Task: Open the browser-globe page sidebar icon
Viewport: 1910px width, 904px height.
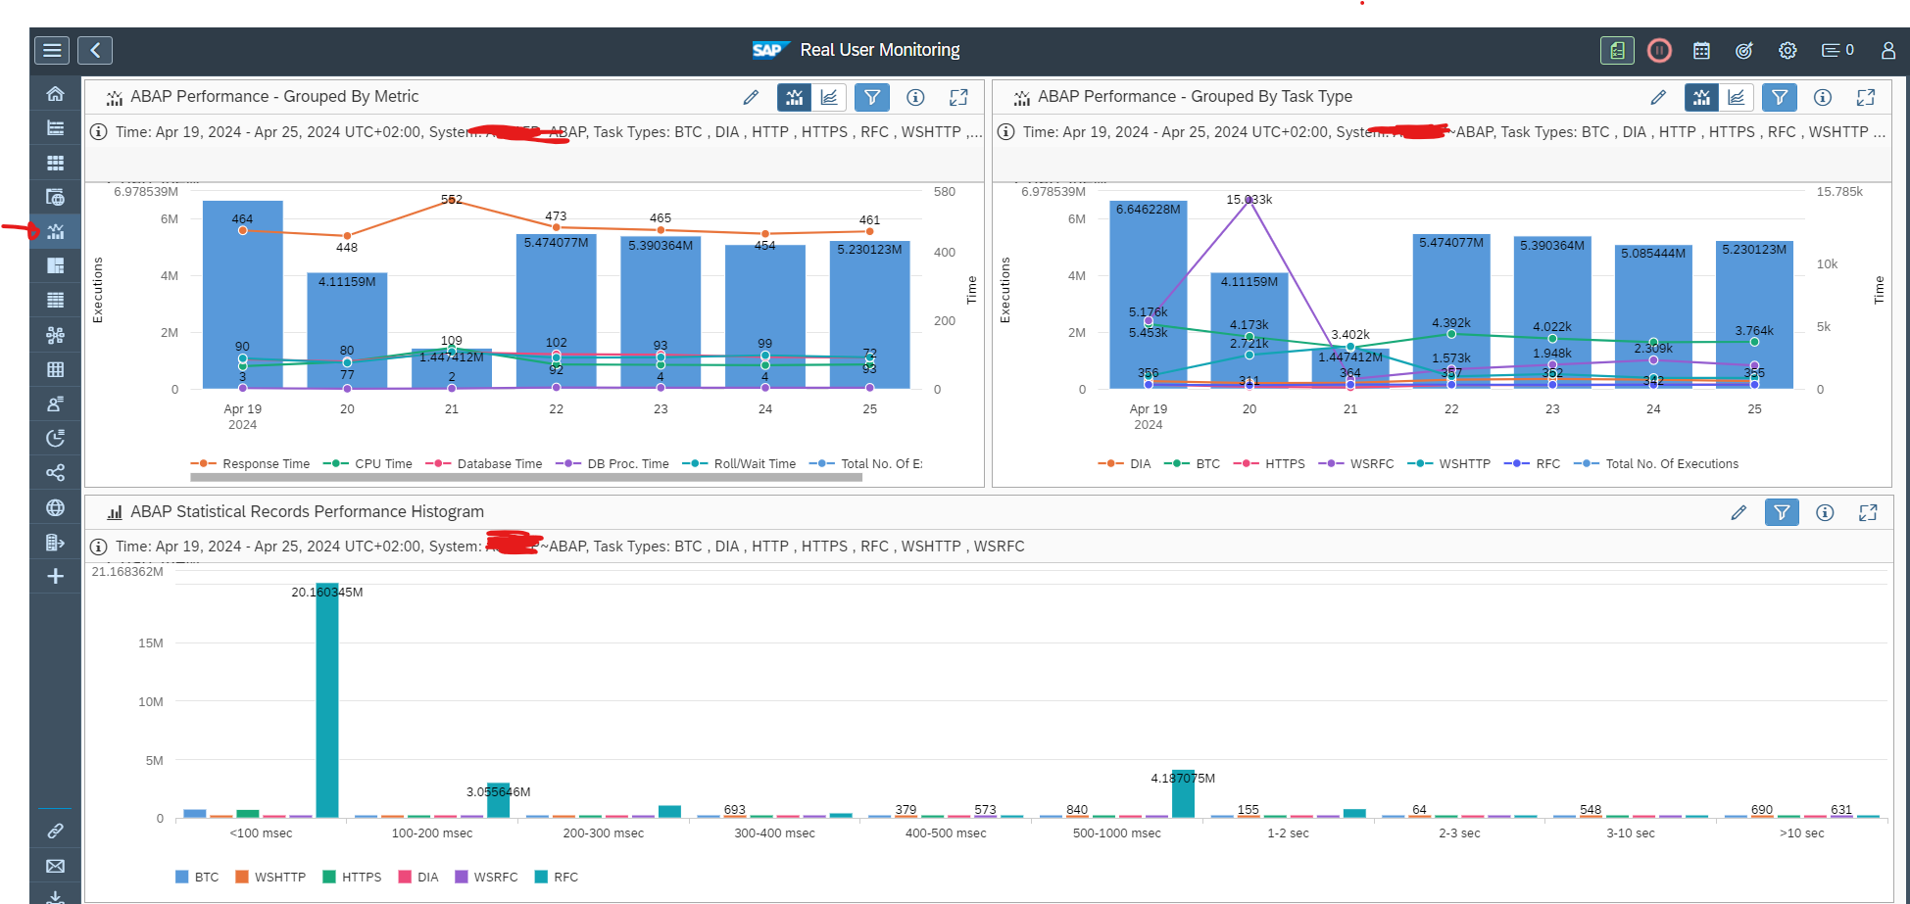Action: point(56,197)
